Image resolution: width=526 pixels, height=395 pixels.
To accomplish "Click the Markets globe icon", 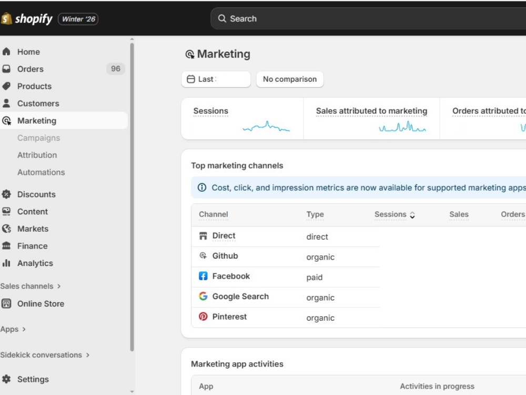I will pos(6,229).
